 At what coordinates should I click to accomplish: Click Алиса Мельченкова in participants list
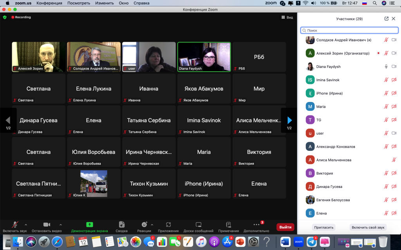pyautogui.click(x=349, y=160)
